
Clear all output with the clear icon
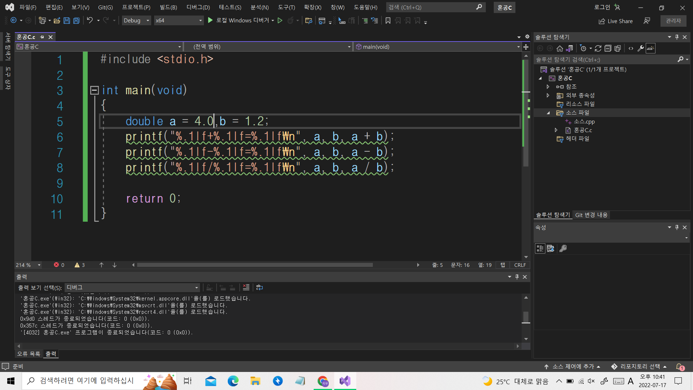pos(246,287)
